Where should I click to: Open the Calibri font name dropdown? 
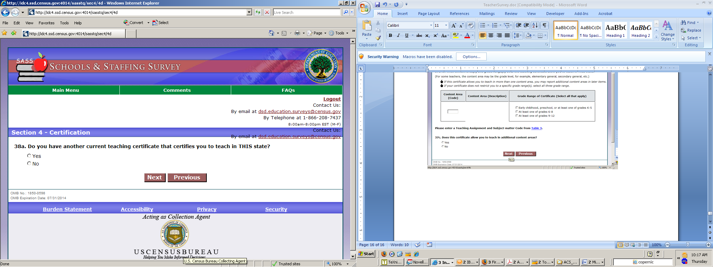tap(431, 25)
